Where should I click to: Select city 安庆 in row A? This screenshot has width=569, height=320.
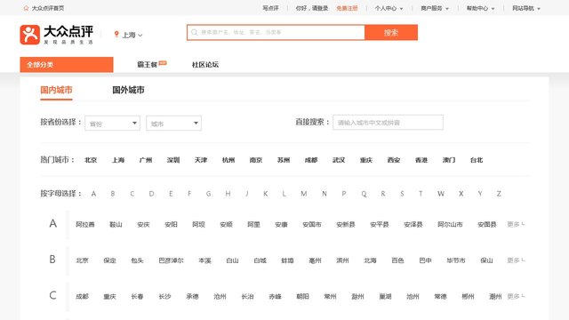[143, 224]
